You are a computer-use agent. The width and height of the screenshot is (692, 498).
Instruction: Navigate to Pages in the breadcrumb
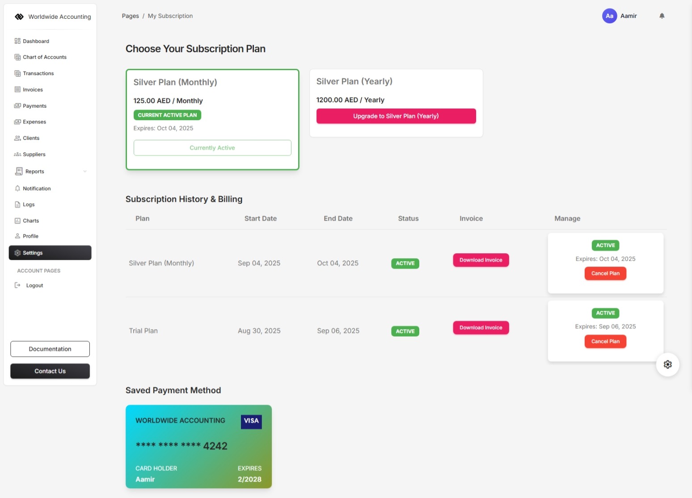click(130, 16)
